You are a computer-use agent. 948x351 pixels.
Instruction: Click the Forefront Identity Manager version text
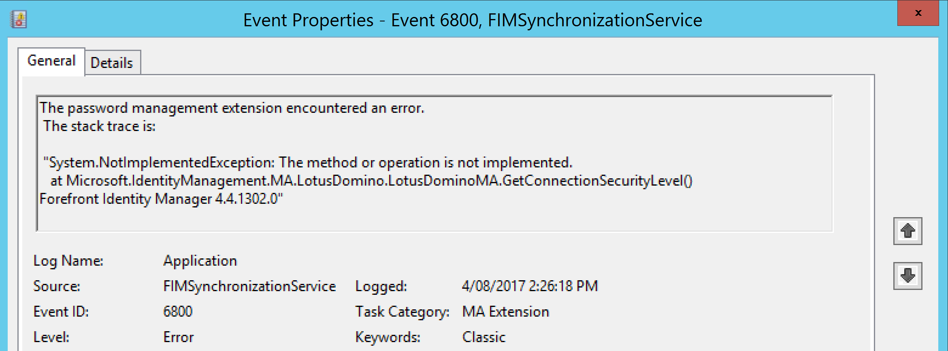click(162, 199)
